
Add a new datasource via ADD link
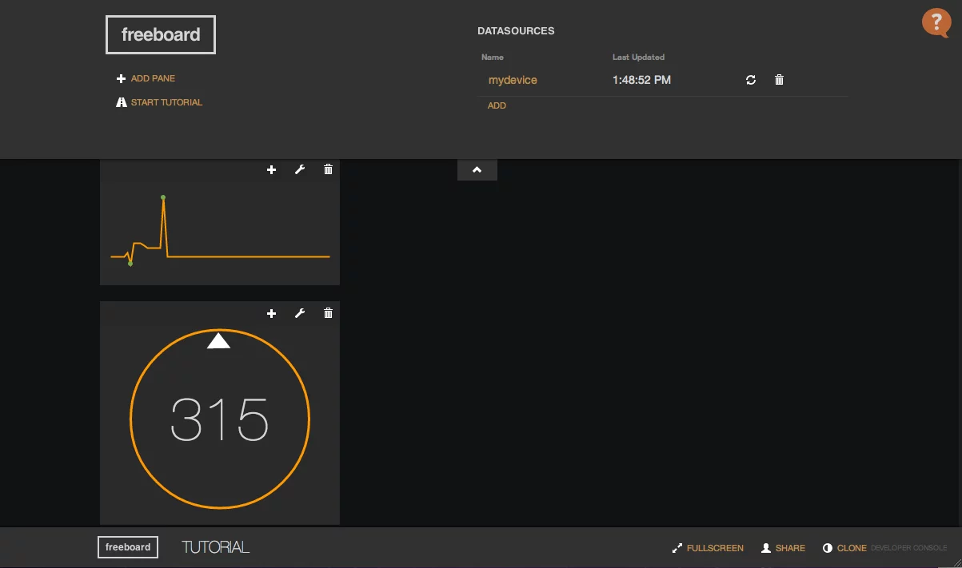(497, 105)
